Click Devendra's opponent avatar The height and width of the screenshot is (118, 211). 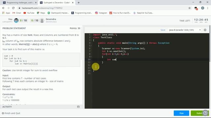click(42, 20)
